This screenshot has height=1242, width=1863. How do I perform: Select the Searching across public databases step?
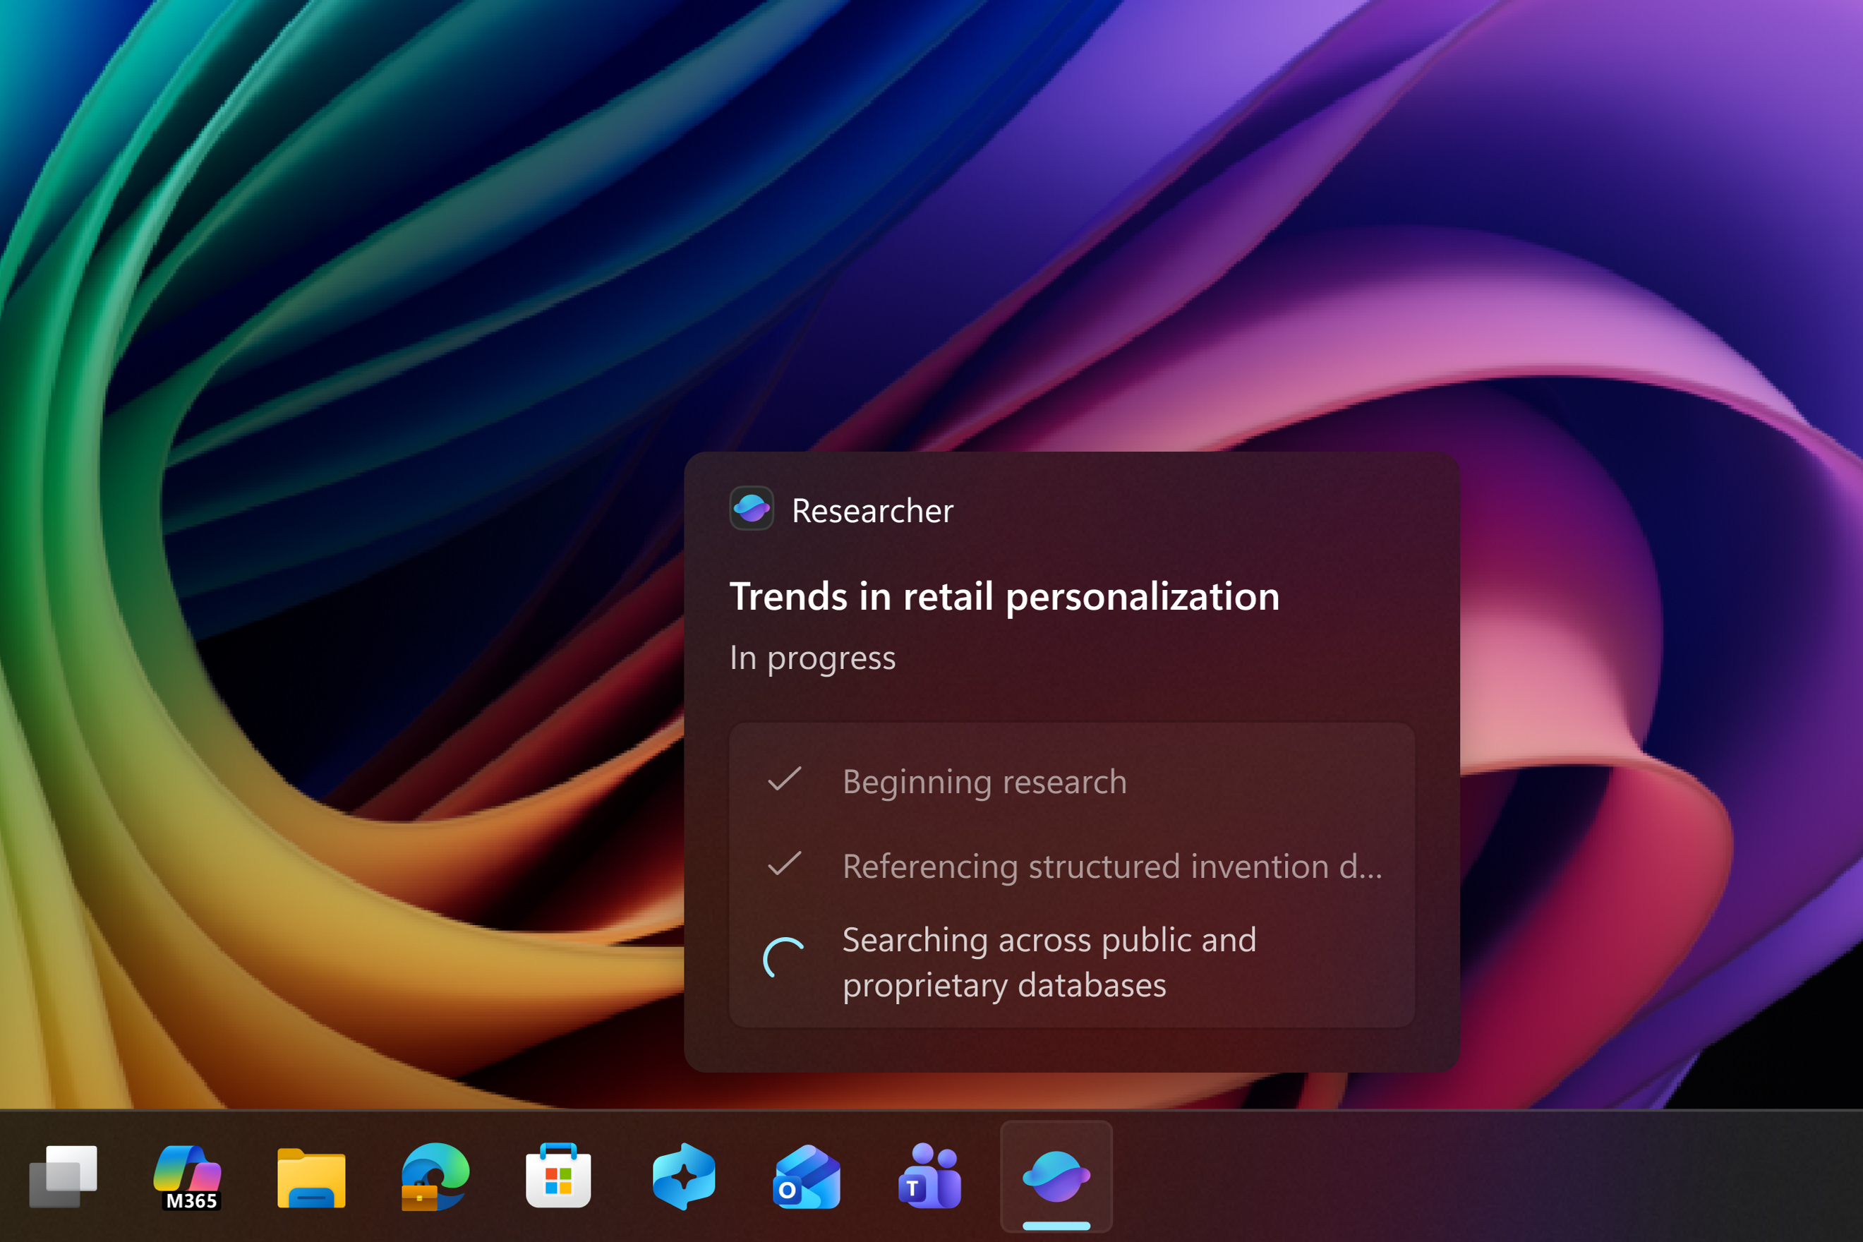[1049, 963]
